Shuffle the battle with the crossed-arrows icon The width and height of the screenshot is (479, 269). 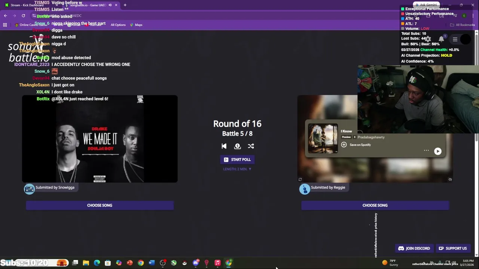pos(251,146)
